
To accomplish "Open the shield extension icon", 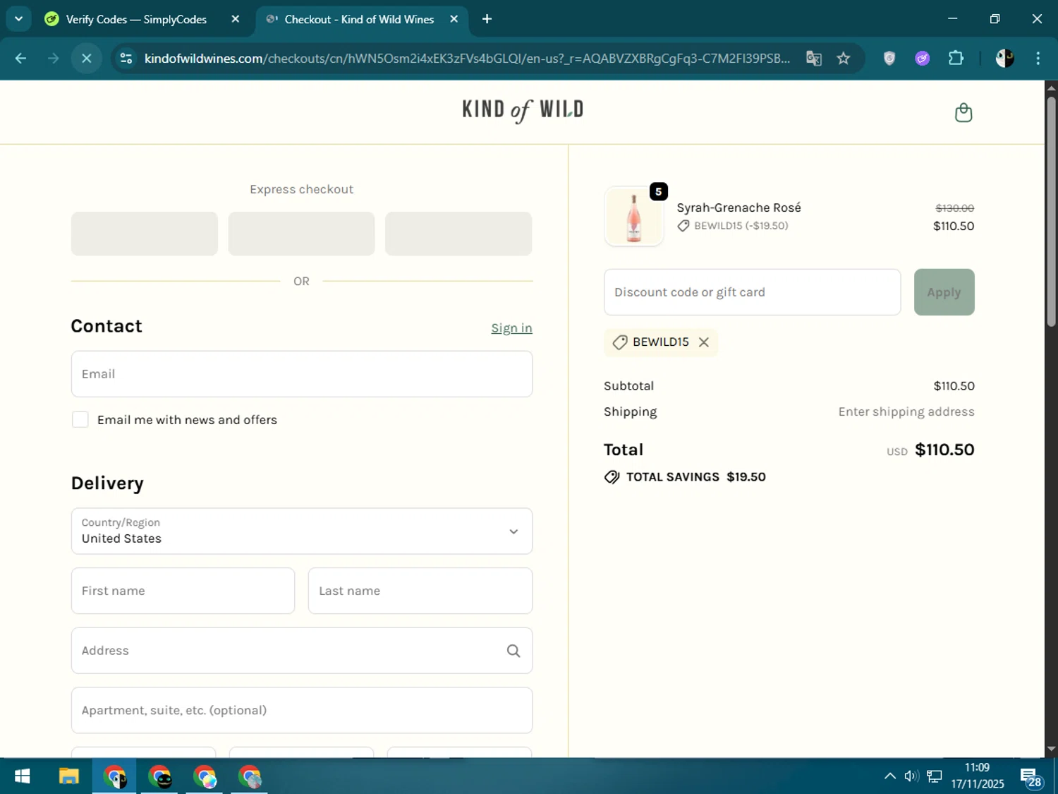I will pos(889,59).
